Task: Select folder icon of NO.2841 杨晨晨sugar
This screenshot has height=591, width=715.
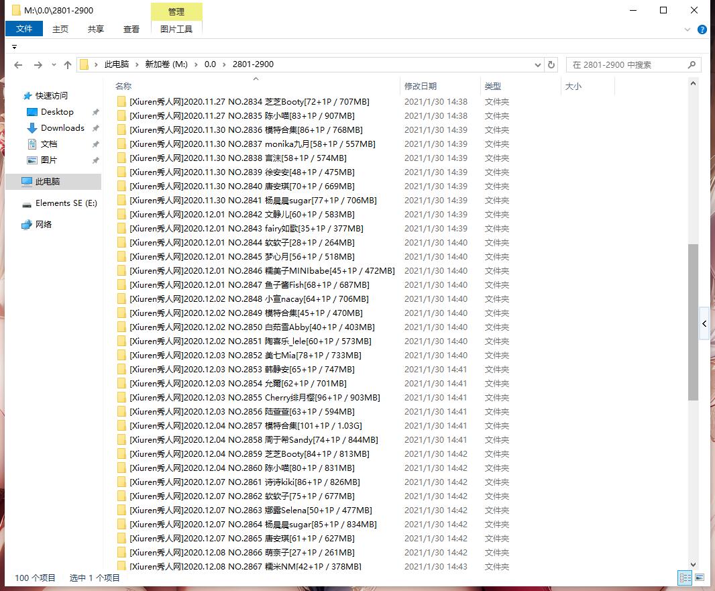Action: (121, 200)
